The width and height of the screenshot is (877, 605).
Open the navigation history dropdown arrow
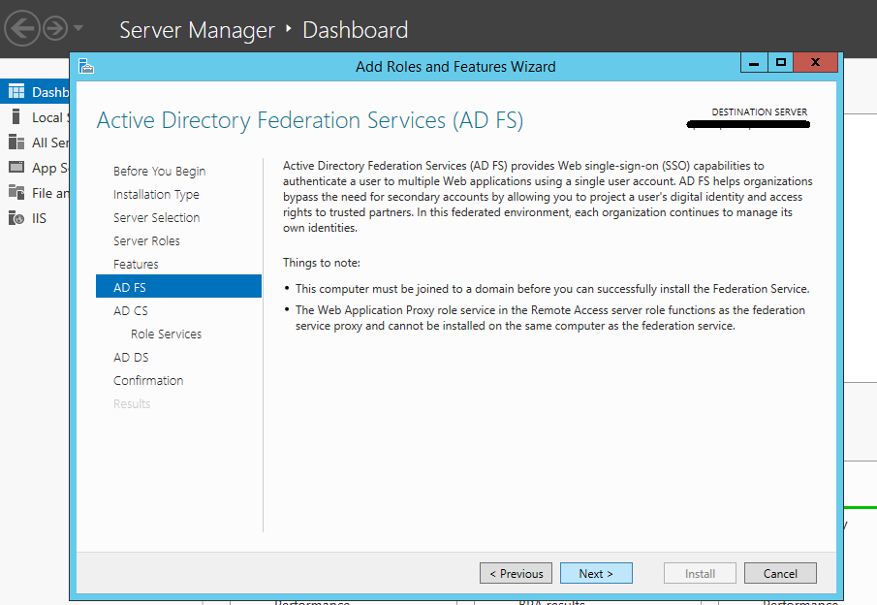78,29
